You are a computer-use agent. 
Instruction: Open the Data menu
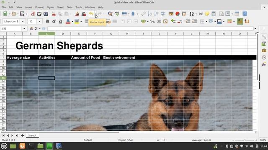click(70, 7)
